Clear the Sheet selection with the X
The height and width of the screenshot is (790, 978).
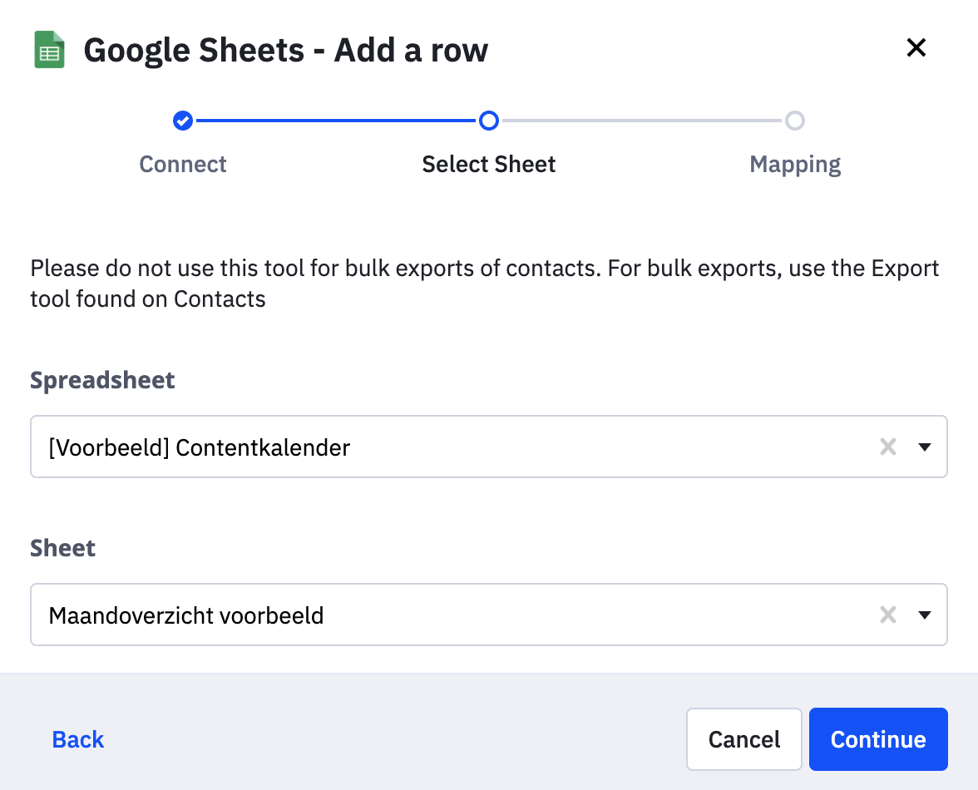(x=888, y=615)
